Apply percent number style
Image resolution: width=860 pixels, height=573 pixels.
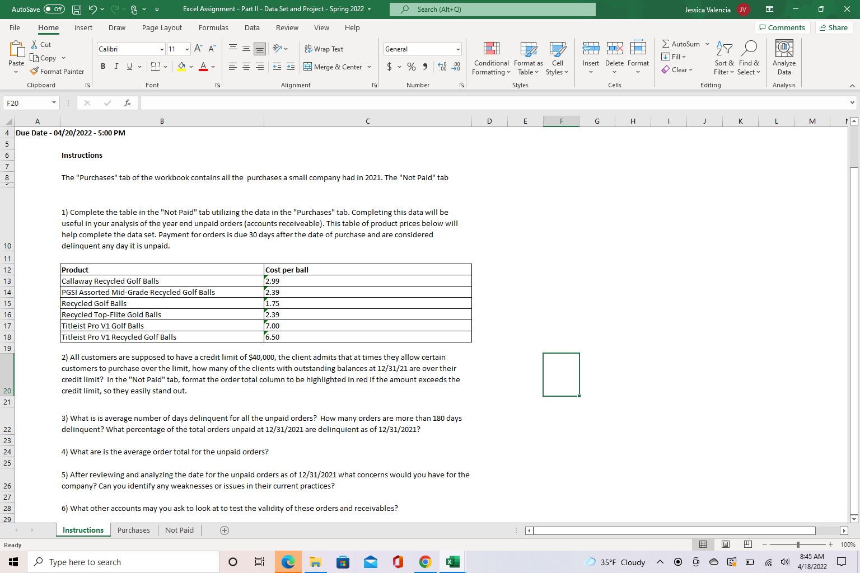(x=410, y=66)
